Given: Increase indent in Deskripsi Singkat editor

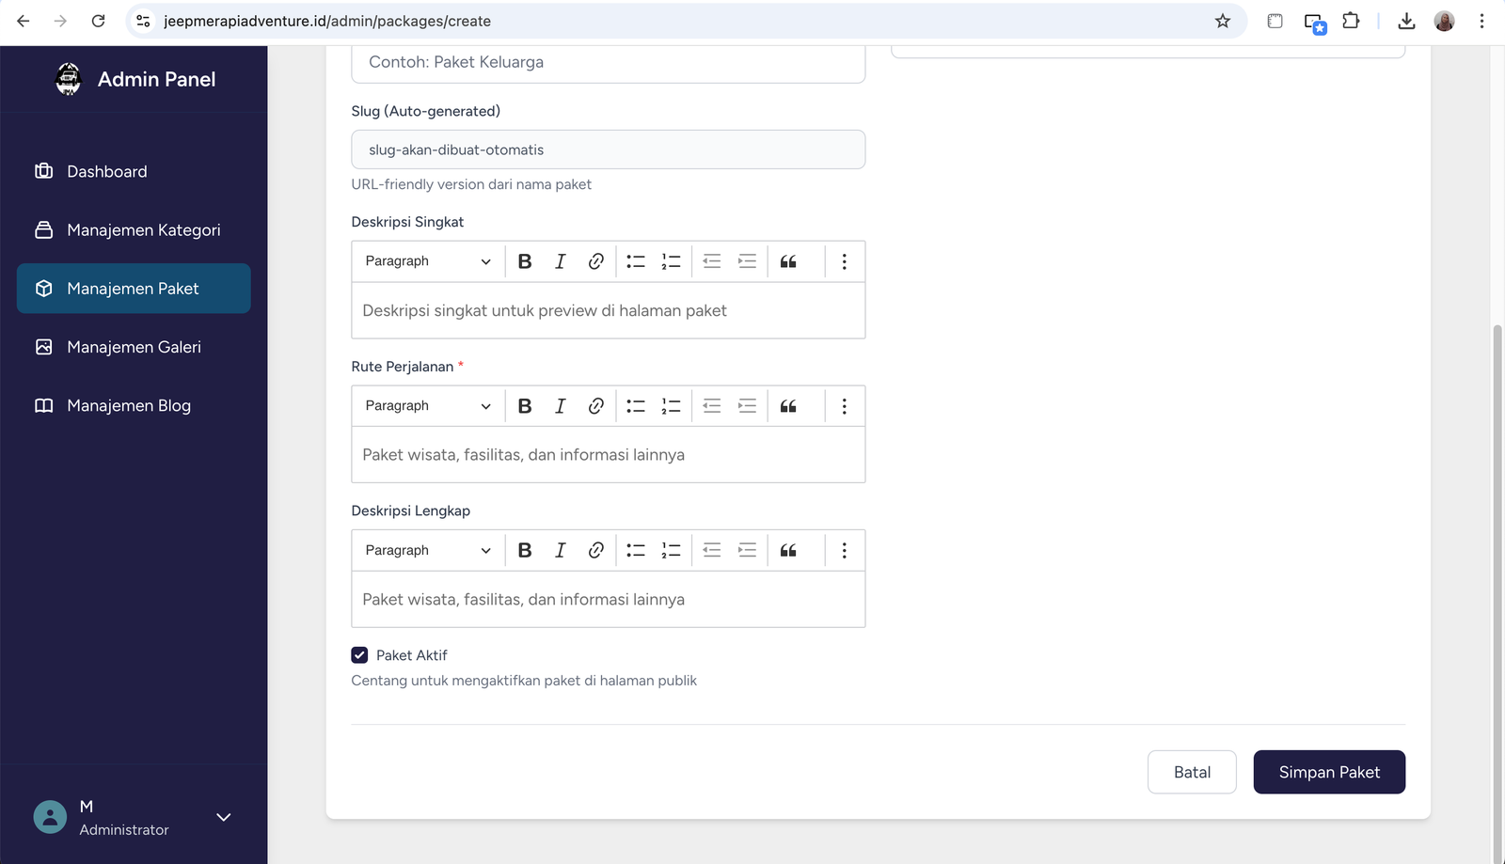Looking at the screenshot, I should coord(747,261).
